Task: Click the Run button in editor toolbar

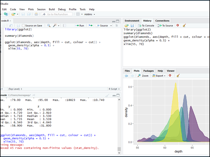Action: [80, 25]
